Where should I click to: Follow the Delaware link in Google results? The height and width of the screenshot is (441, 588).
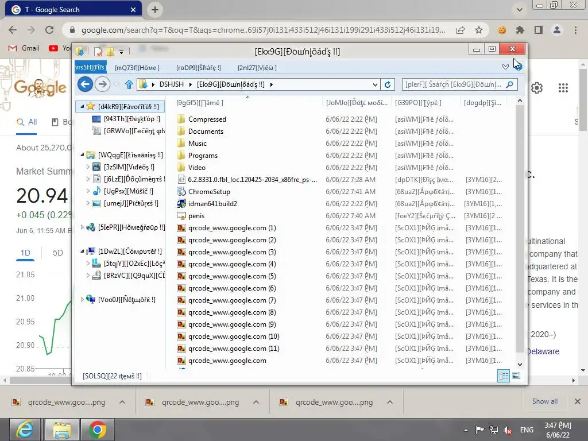(x=543, y=351)
